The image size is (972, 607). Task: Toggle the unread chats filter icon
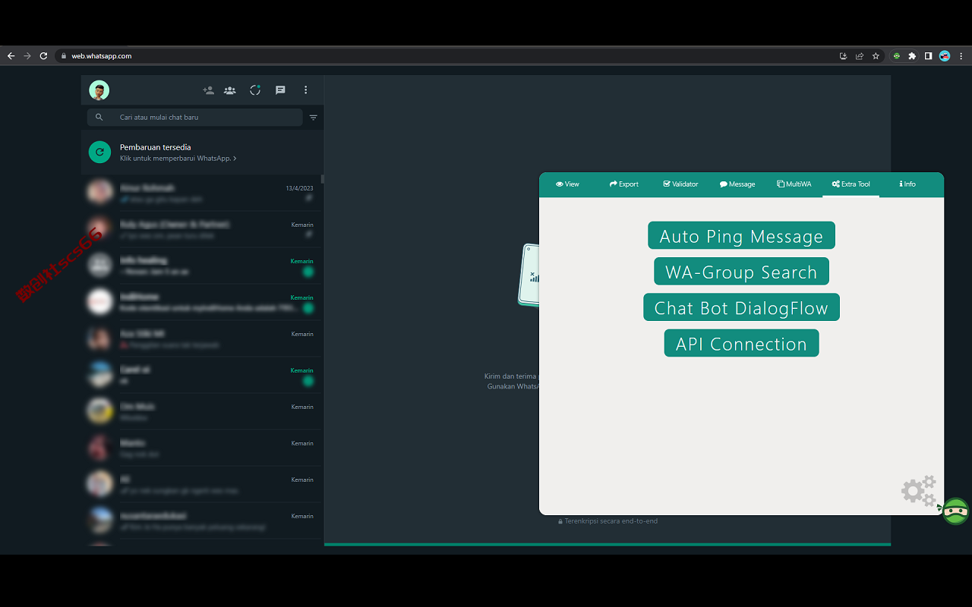tap(314, 118)
